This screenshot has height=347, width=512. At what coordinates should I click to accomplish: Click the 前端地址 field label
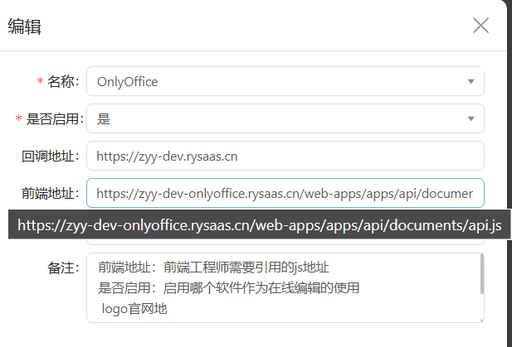(x=51, y=193)
